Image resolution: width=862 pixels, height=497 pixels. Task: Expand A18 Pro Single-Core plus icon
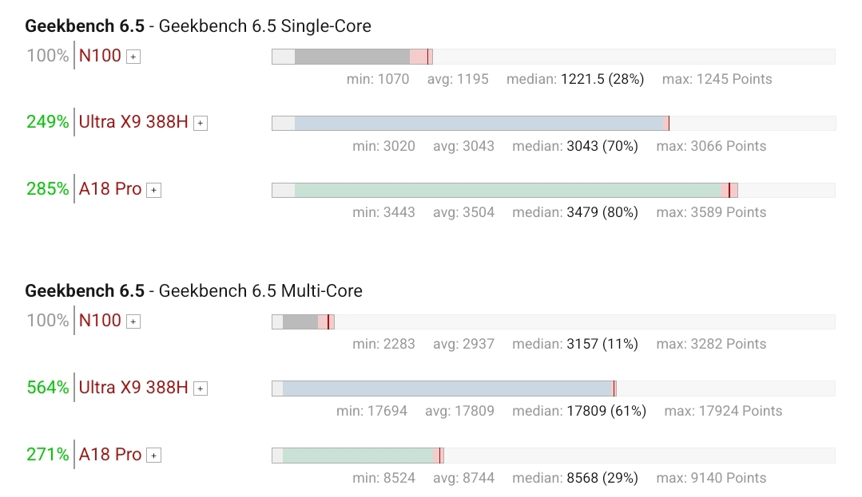click(x=154, y=191)
